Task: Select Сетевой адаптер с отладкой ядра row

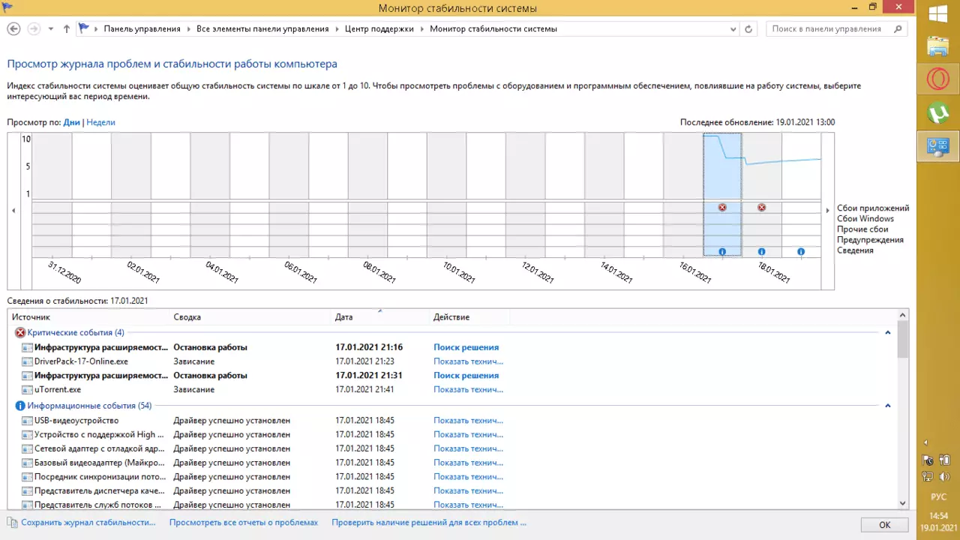Action: (x=452, y=448)
